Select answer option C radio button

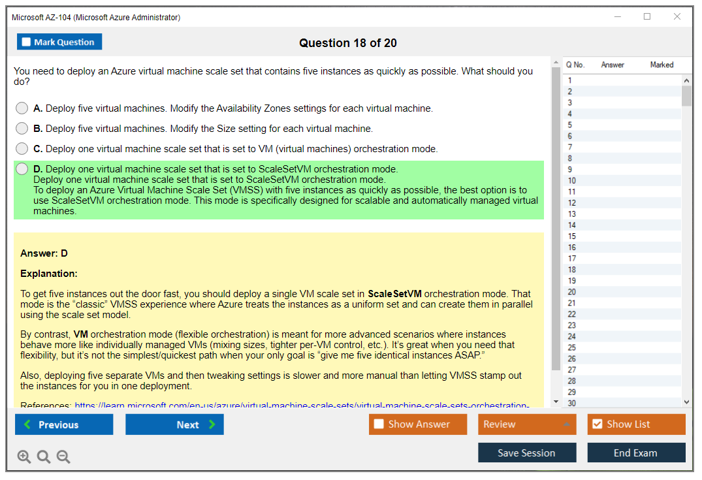(20, 149)
